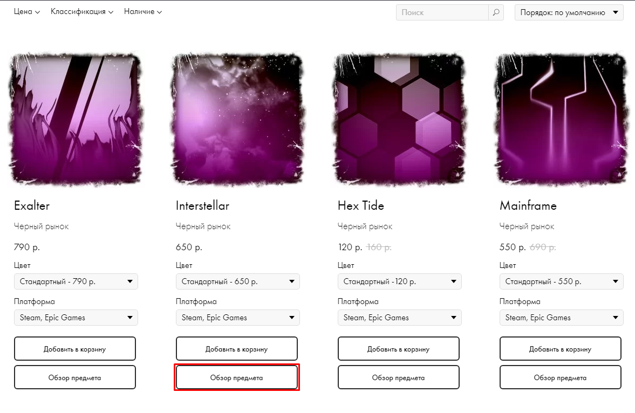Add Exalter to the cart
635x413 pixels.
(75, 349)
